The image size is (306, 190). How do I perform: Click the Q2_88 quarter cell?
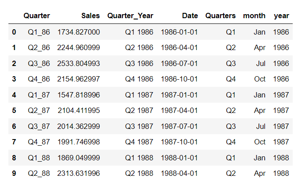click(x=39, y=174)
